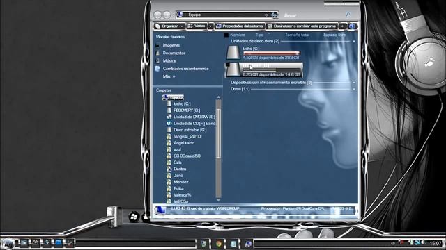Screen dimensions: 446x250
Task: Open the Vistas dropdown arrow
Action: tap(210, 26)
